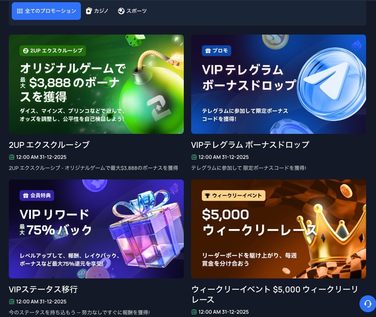This screenshot has height=317, width=376.
Task: Open the live support headset chat button
Action: pyautogui.click(x=368, y=304)
